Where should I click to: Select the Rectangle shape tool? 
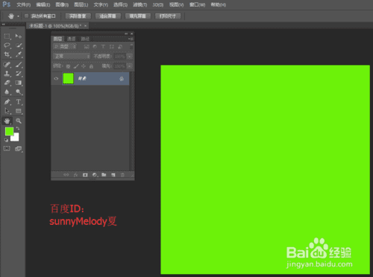coord(19,111)
